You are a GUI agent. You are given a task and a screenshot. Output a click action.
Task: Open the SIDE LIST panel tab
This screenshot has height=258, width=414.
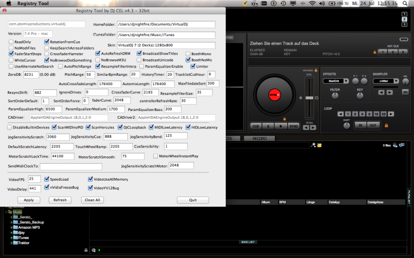(248, 242)
